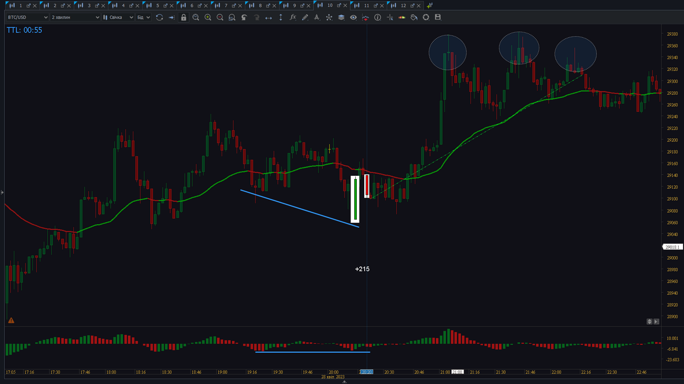Refresh the chart data
Image resolution: width=684 pixels, height=384 pixels.
[159, 17]
